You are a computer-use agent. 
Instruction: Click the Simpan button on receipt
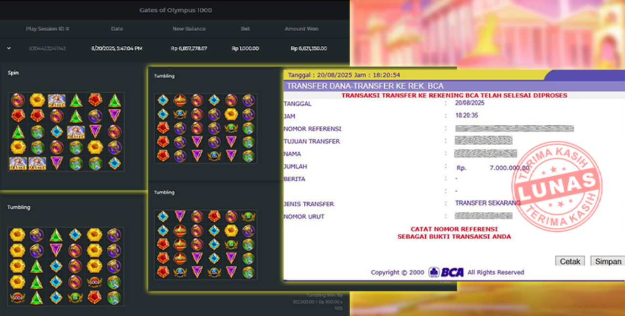608,261
